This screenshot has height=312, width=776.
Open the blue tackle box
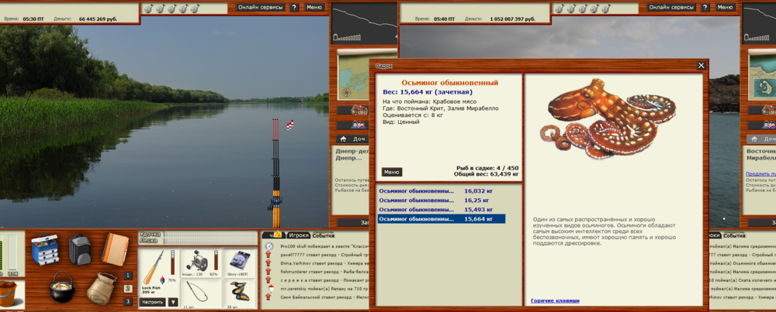[45, 249]
